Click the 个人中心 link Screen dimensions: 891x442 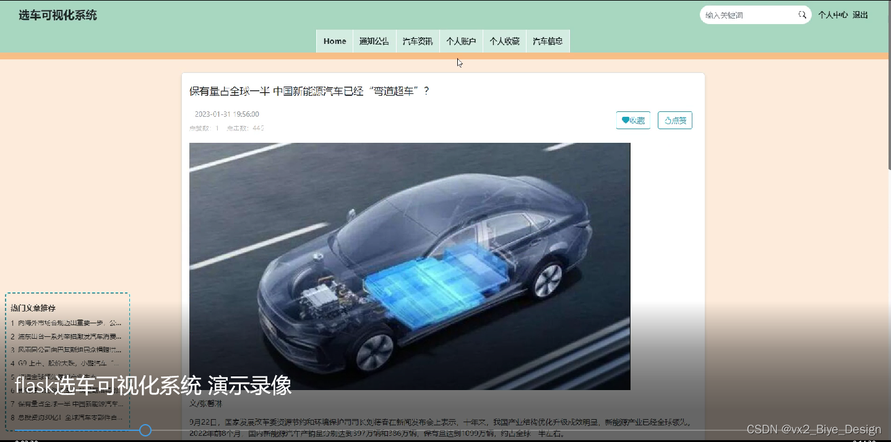point(833,15)
